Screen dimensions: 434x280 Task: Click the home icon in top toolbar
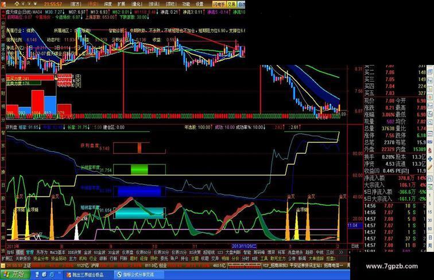pos(17,4)
